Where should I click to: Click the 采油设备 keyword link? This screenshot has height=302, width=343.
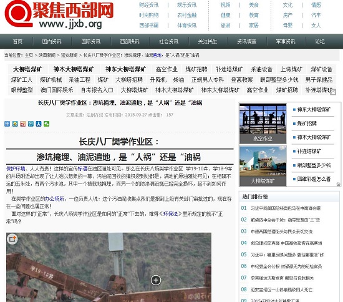(261, 69)
